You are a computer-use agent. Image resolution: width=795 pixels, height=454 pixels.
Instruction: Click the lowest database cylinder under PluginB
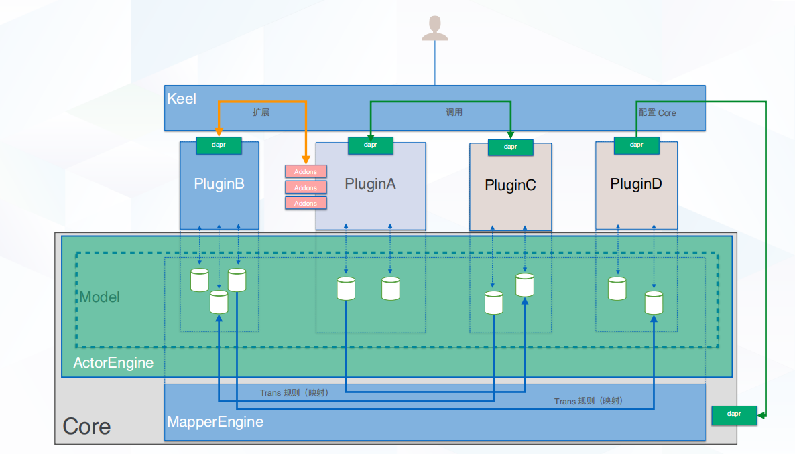coord(219,302)
